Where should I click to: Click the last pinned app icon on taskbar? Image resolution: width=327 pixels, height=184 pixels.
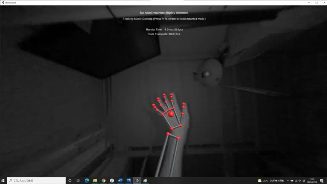145,181
